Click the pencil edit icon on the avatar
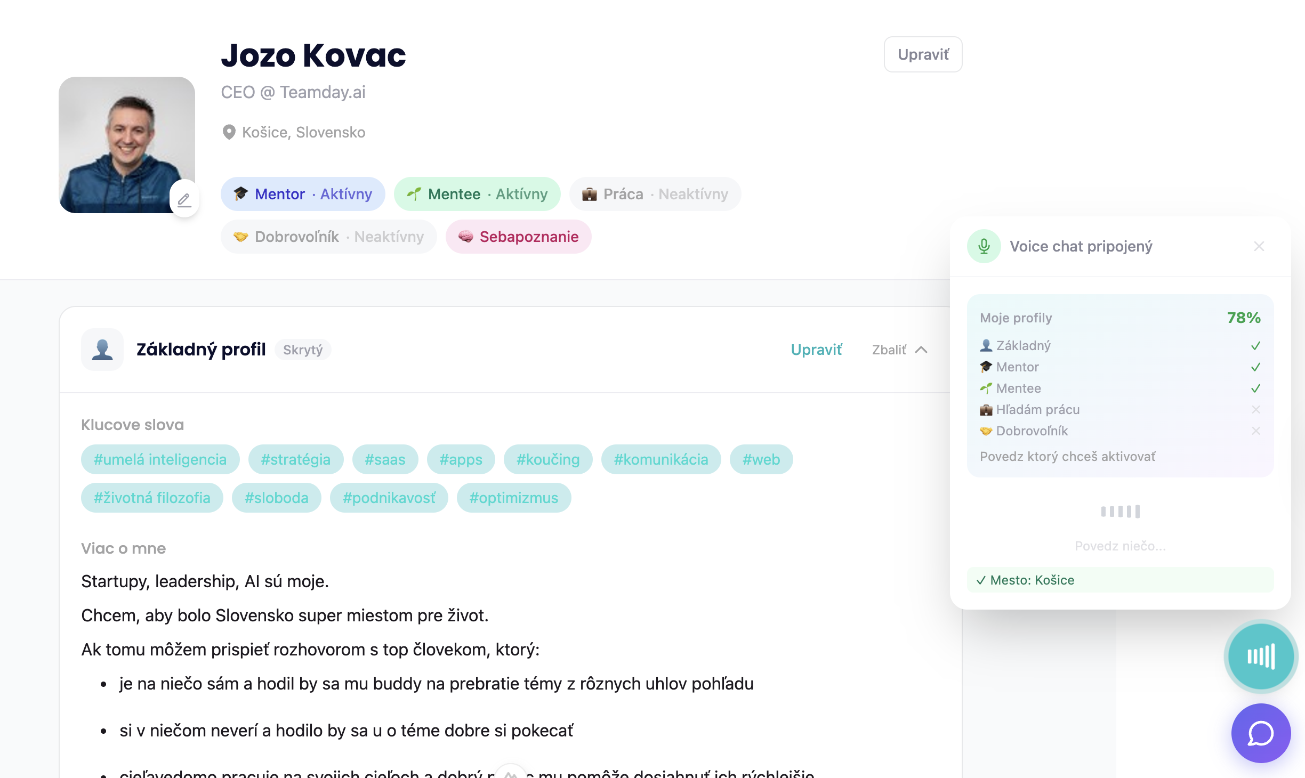This screenshot has height=778, width=1305. coord(184,200)
